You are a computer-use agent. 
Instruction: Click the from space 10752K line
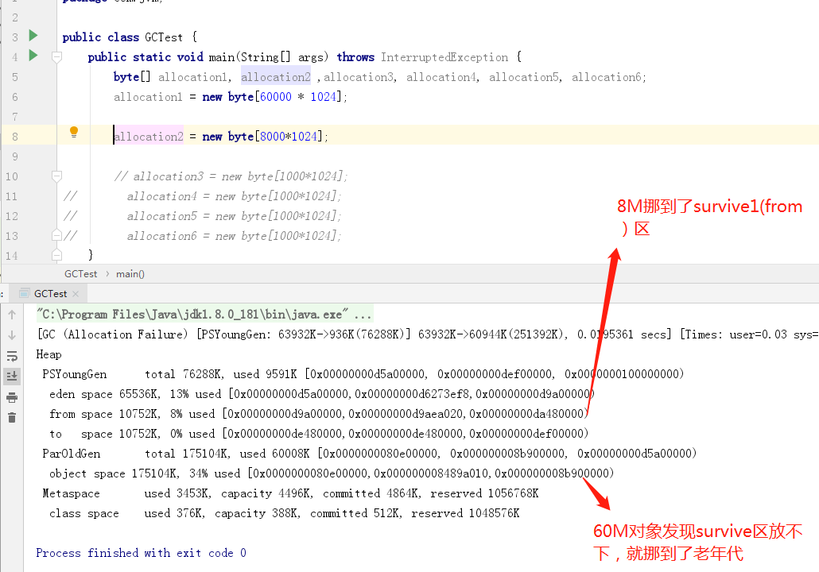(x=319, y=414)
